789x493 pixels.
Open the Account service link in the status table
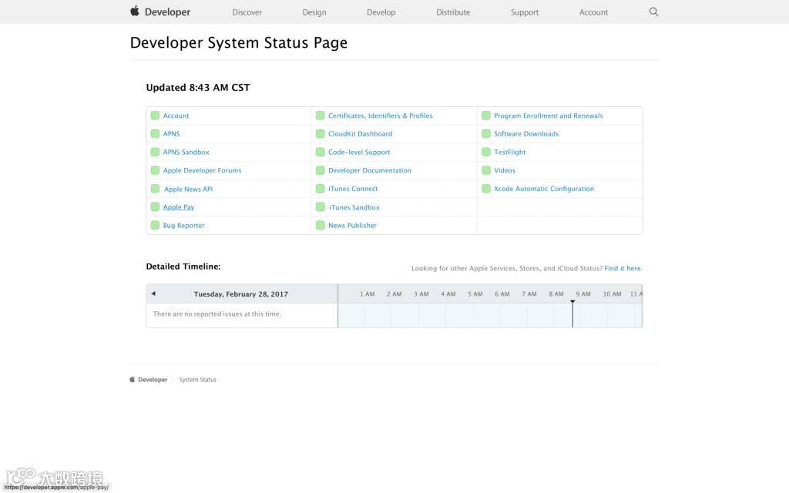[x=176, y=116]
